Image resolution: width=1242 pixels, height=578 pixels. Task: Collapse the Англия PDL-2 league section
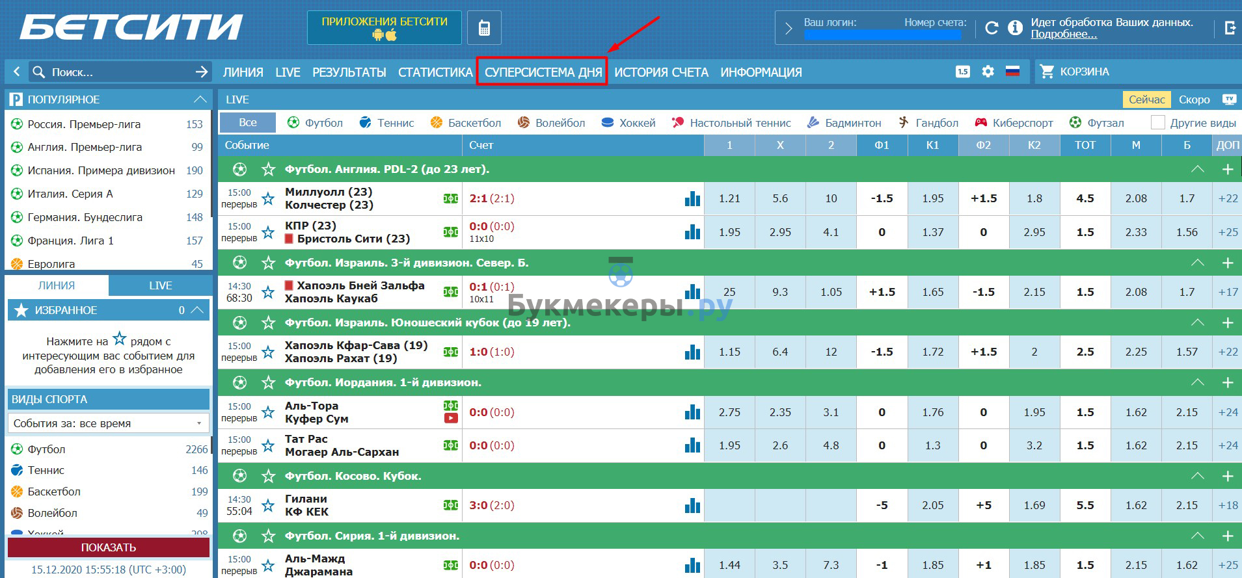point(1197,169)
